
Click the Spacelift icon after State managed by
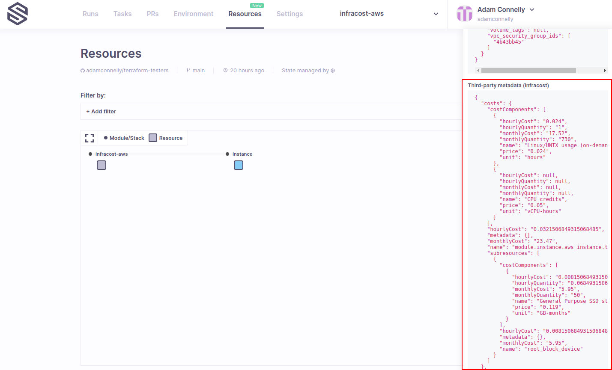333,71
